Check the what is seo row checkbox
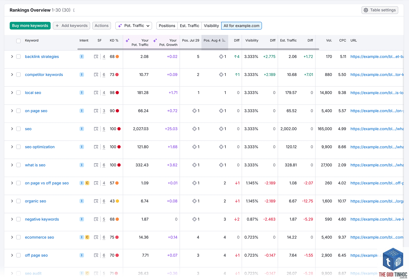This screenshot has height=279, width=409. pos(18,165)
